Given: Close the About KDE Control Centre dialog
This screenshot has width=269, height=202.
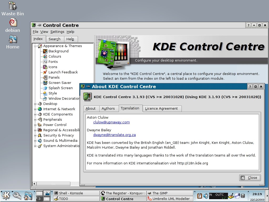Looking at the screenshot, I should (250, 178).
